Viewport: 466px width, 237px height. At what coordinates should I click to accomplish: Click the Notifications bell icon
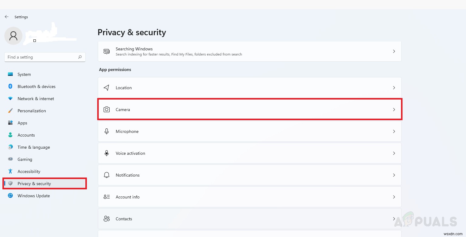click(x=107, y=175)
